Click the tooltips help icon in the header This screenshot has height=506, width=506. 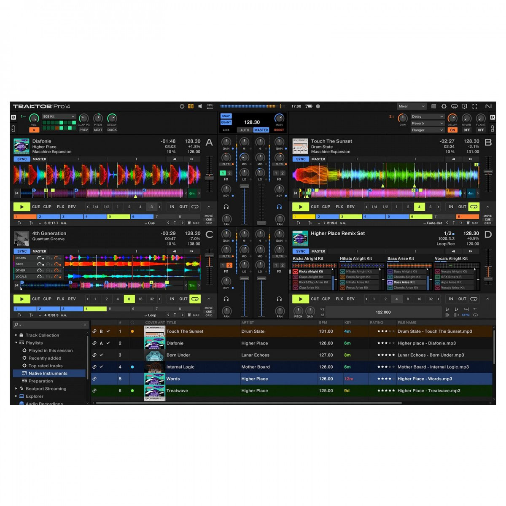[465, 106]
